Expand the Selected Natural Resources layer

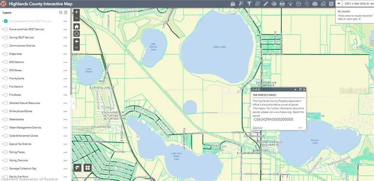pos(3,103)
